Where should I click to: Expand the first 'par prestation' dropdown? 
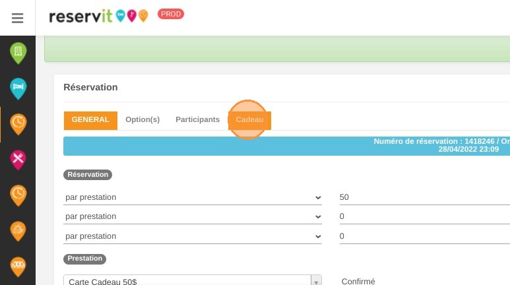[193, 197]
